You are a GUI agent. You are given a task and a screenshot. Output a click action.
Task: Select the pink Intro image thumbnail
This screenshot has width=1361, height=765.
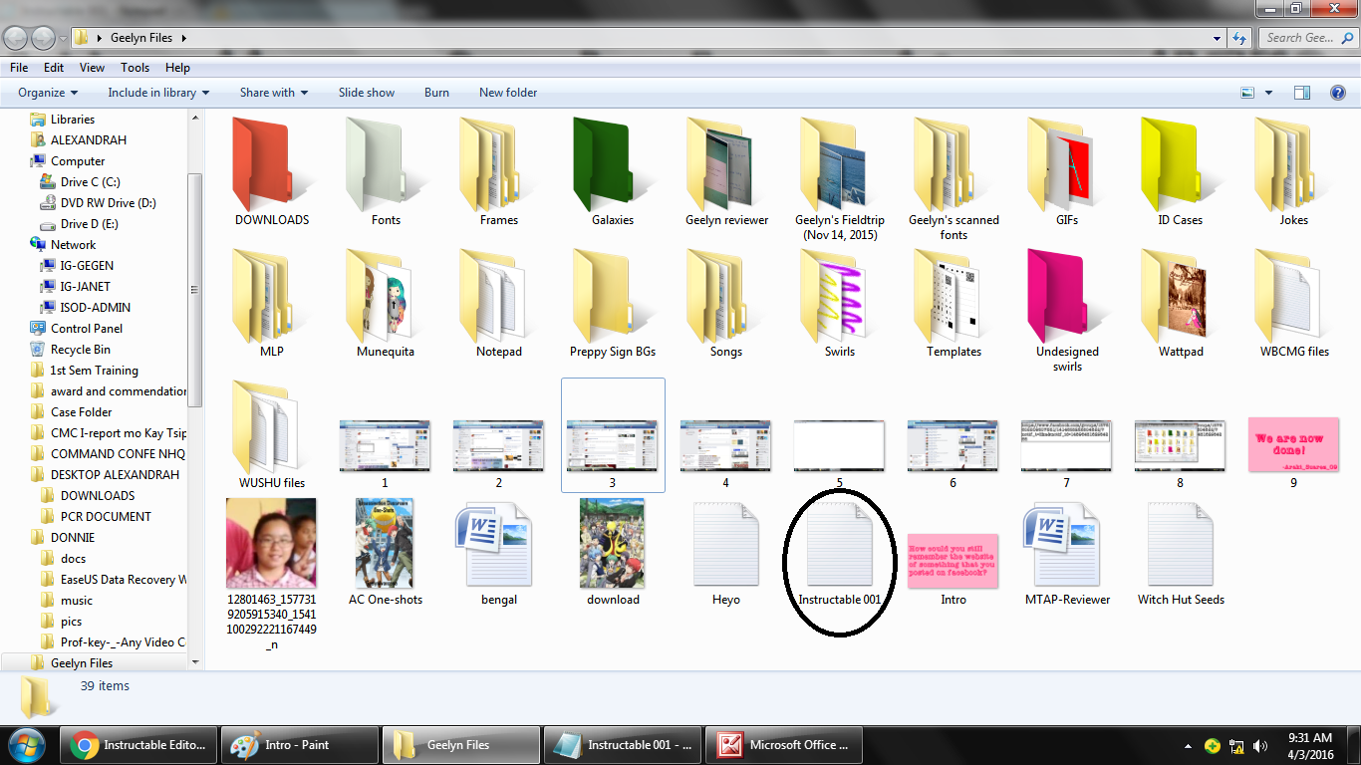[x=953, y=560]
